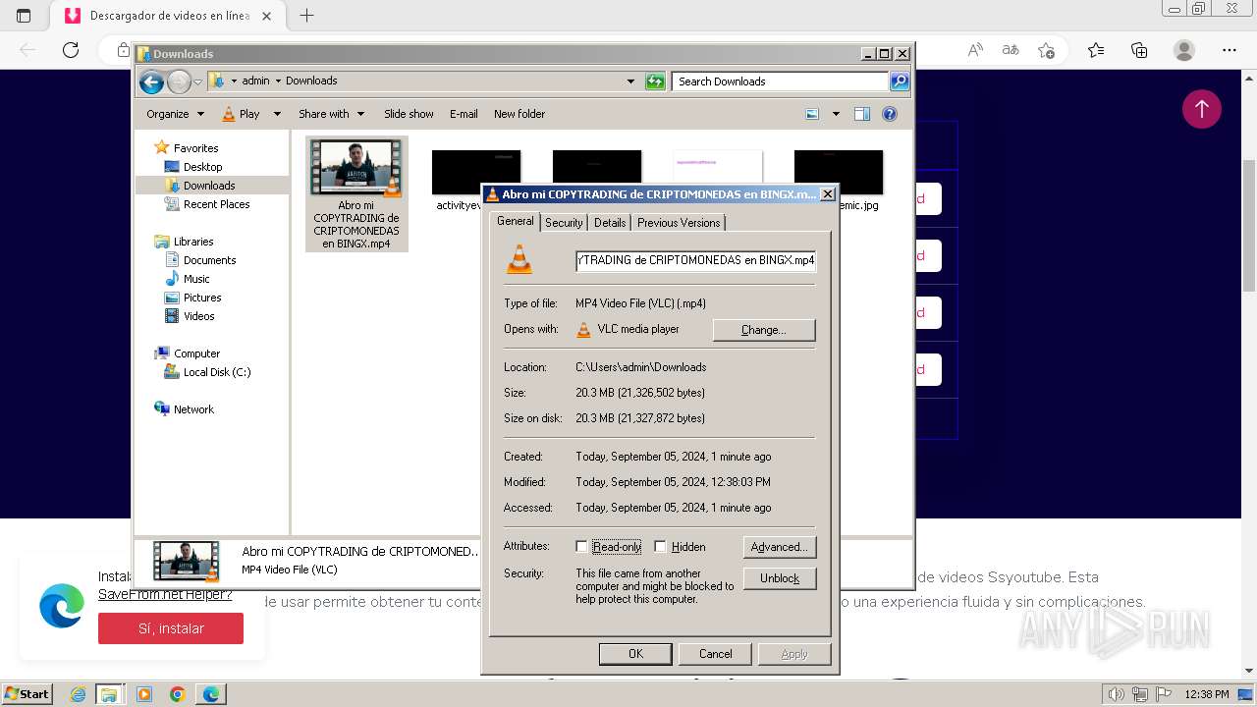Select the Abro mi COPYTRADING mp4 thumbnail

tap(356, 168)
